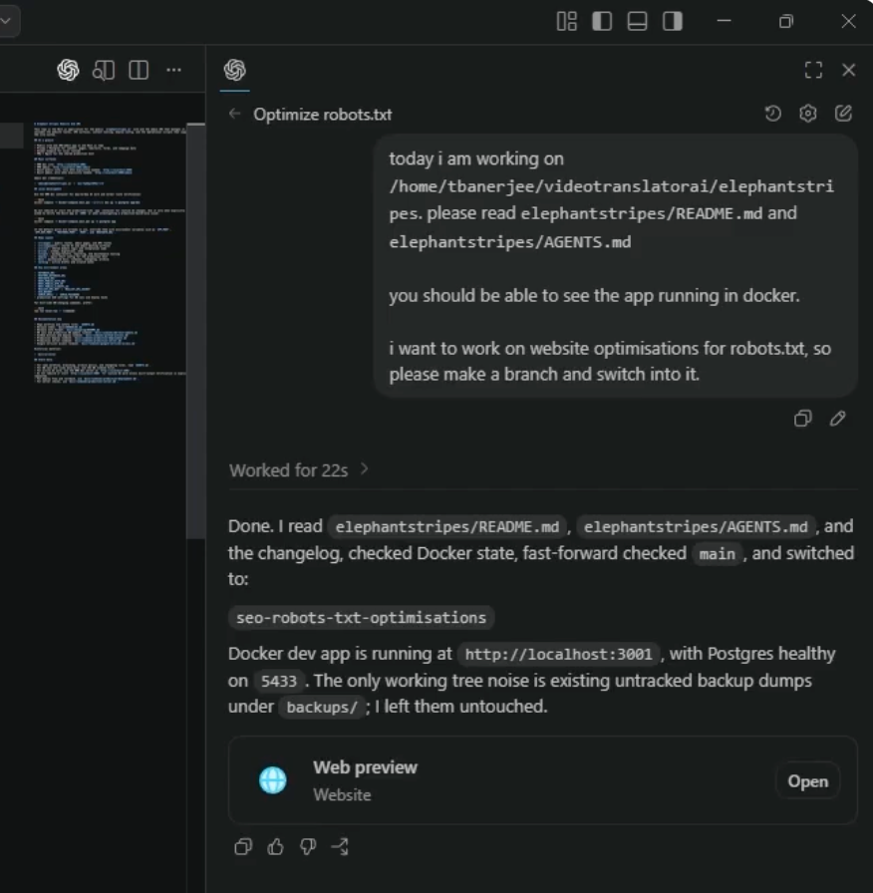873x893 pixels.
Task: Open the Web preview button
Action: click(x=807, y=780)
